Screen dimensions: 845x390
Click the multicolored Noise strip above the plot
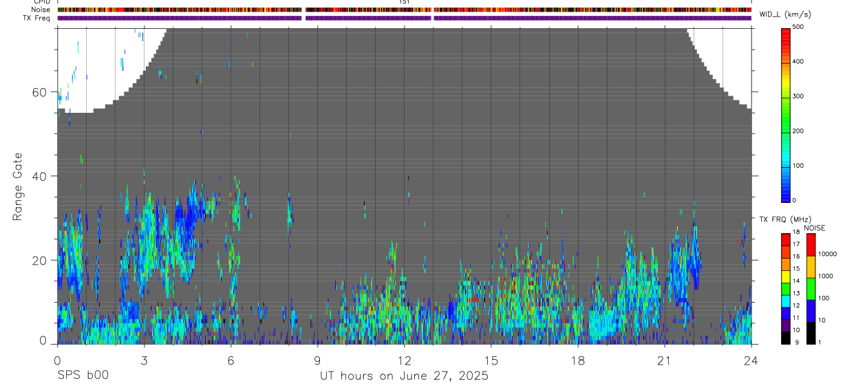pyautogui.click(x=404, y=10)
